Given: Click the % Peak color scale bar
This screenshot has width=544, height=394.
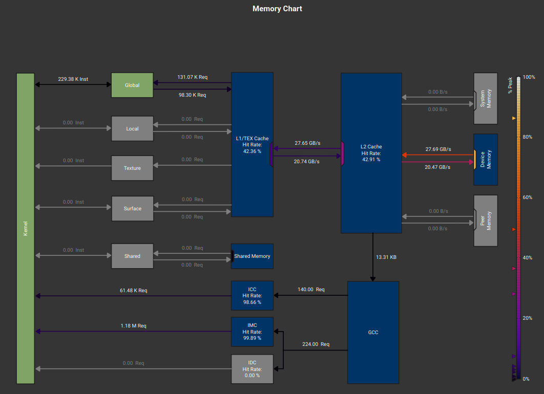Looking at the screenshot, I should [x=518, y=228].
